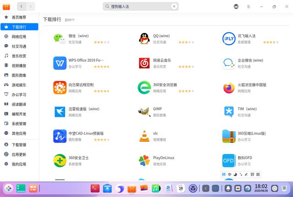Viewport: 293px width, 197px height.
Task: Open the launcher in the dock
Action: 9,188
